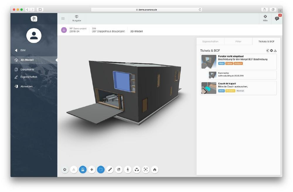Toggle the blue dashed selection box tool
The height and width of the screenshot is (192, 293).
[101, 169]
